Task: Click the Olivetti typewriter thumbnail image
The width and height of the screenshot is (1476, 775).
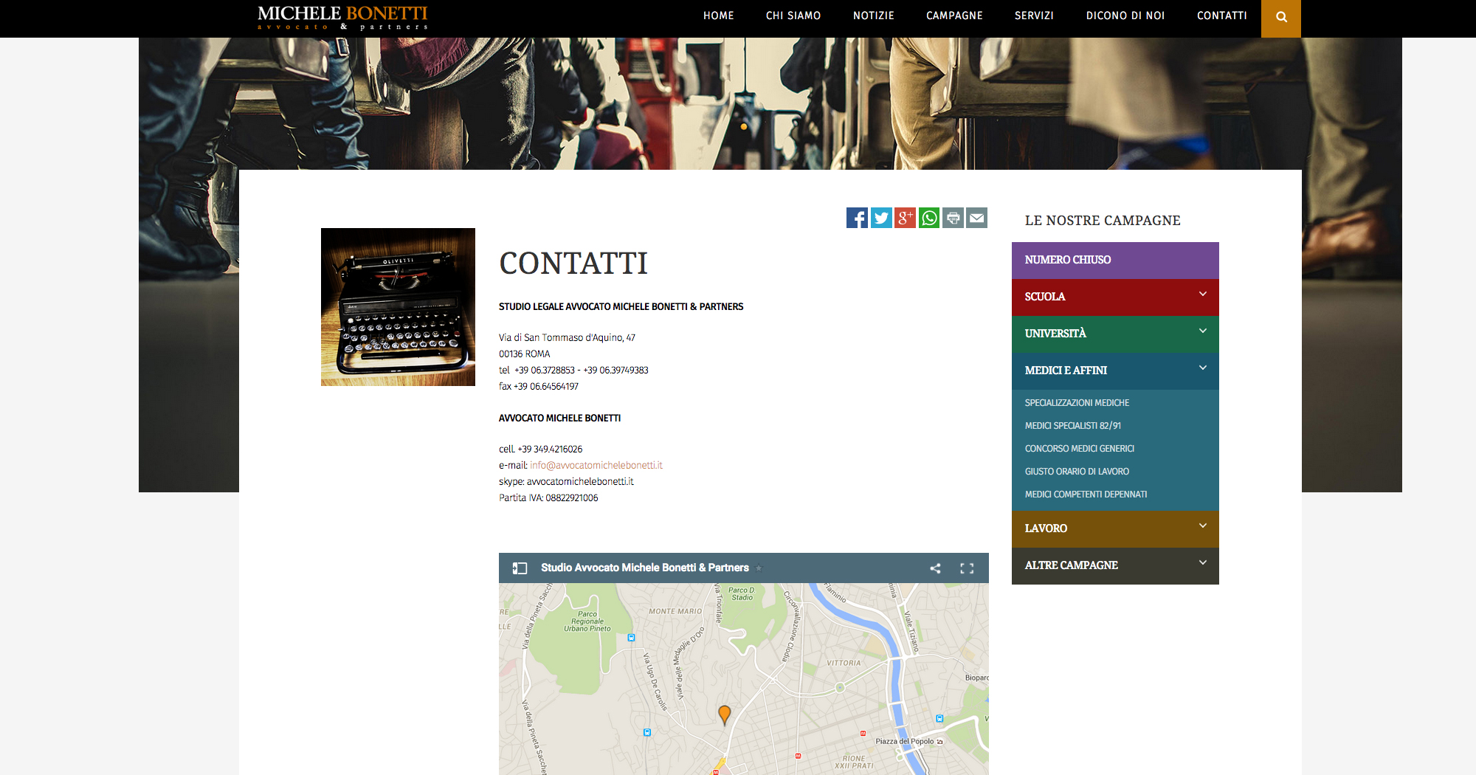Action: pyautogui.click(x=398, y=307)
